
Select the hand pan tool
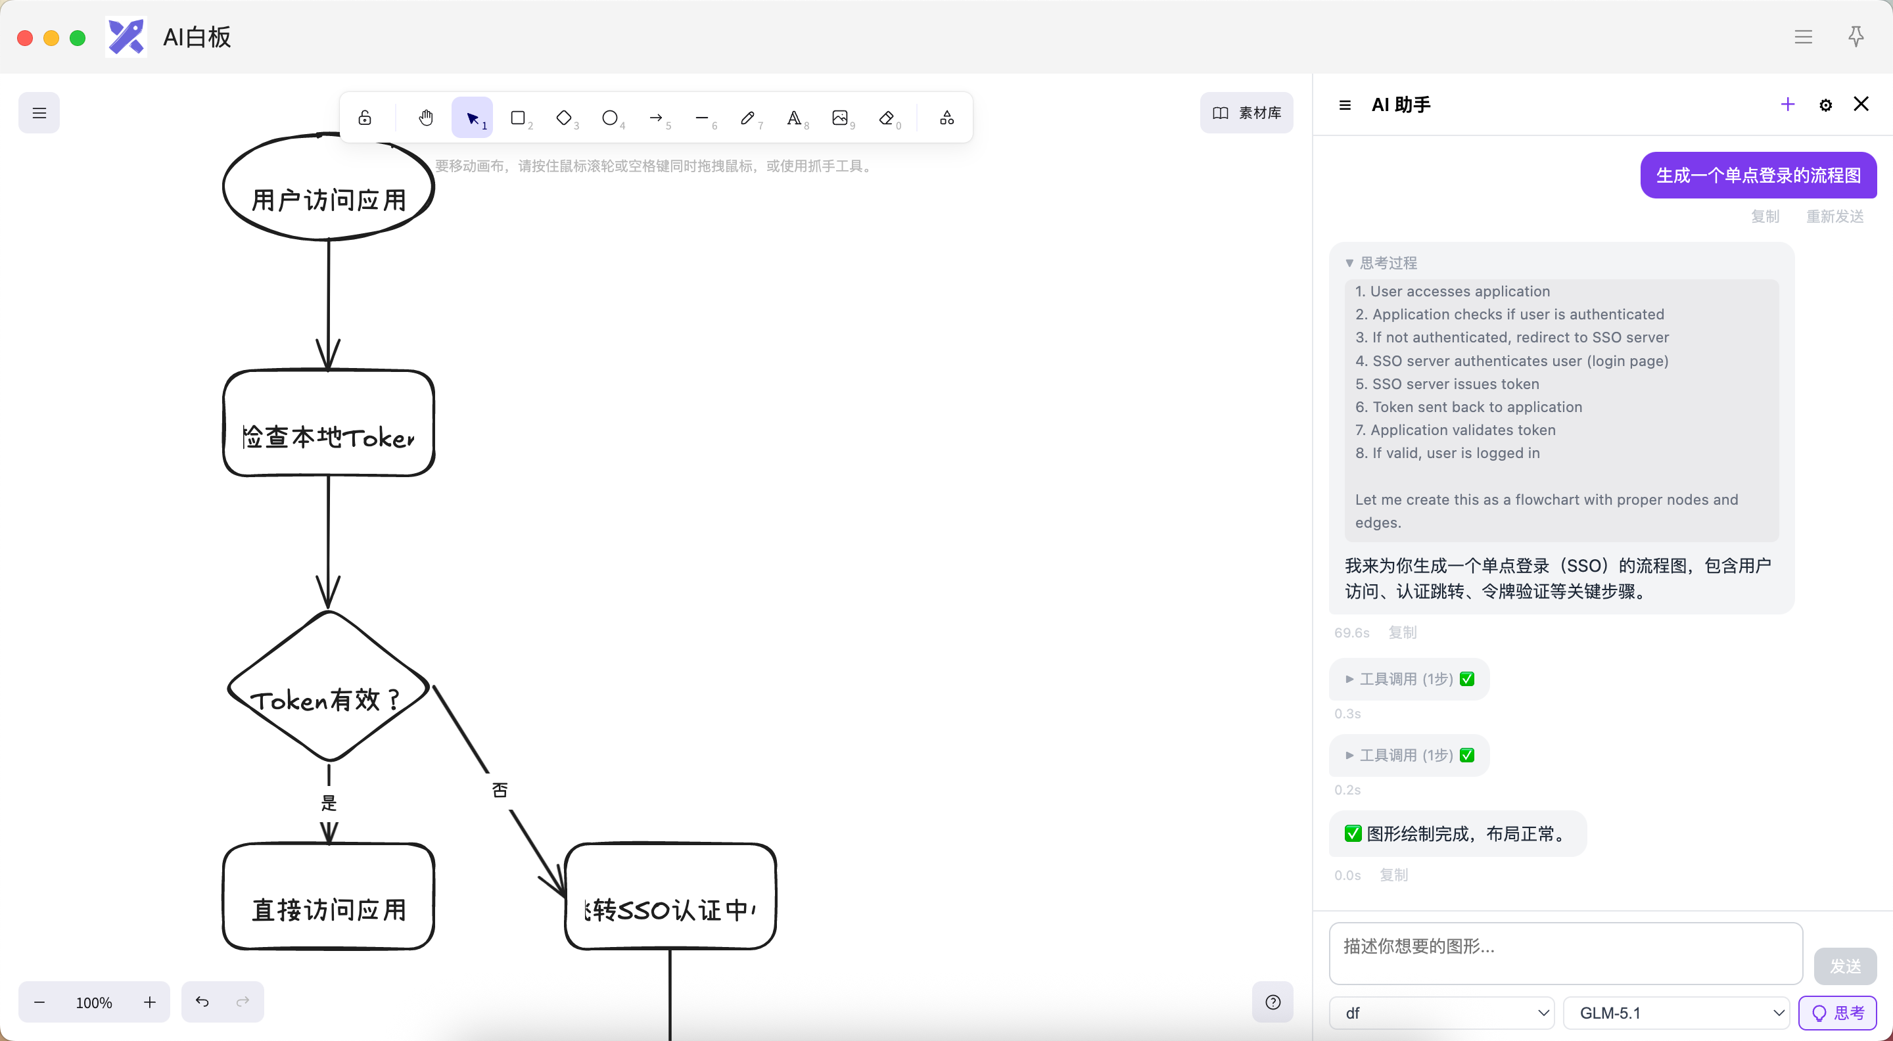pyautogui.click(x=426, y=118)
